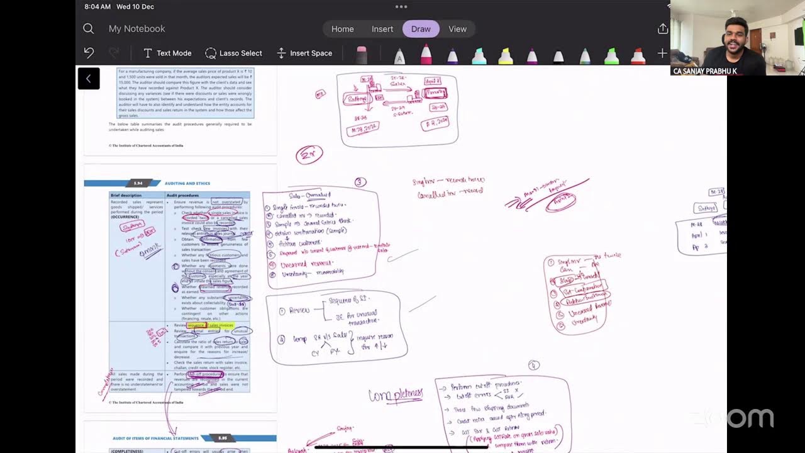
Task: Select the pink pen
Action: click(426, 54)
